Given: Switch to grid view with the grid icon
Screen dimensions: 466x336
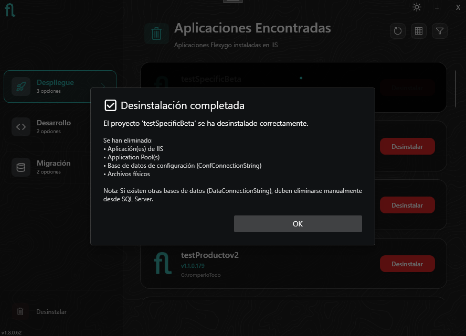Looking at the screenshot, I should click(418, 31).
